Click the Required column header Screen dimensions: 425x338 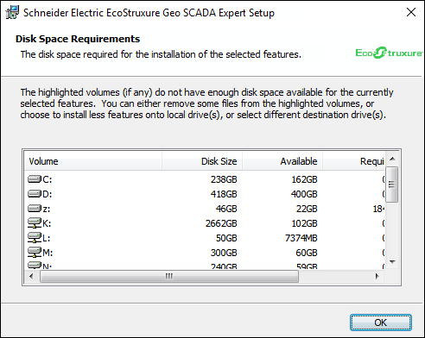click(354, 161)
